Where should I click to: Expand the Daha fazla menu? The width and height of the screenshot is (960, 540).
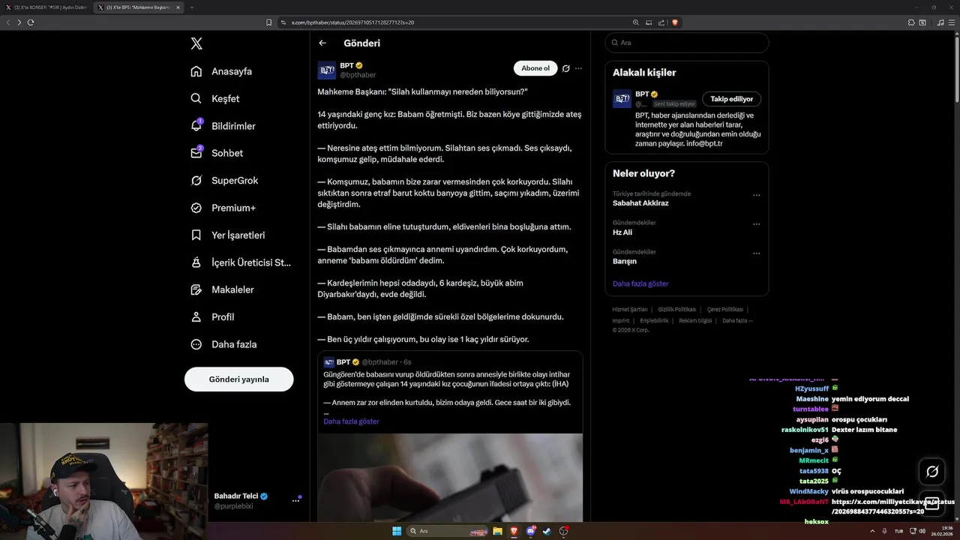223,344
